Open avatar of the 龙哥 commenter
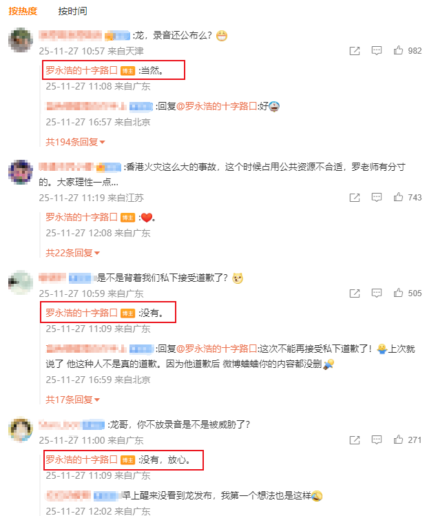436x516 pixels. click(x=21, y=429)
